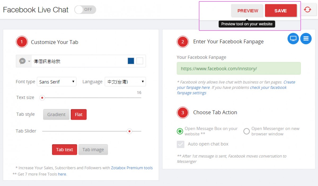Viewport: 318px width, 186px height.
Task: Click the 'Choose Tab Action' heading
Action: (x=215, y=112)
